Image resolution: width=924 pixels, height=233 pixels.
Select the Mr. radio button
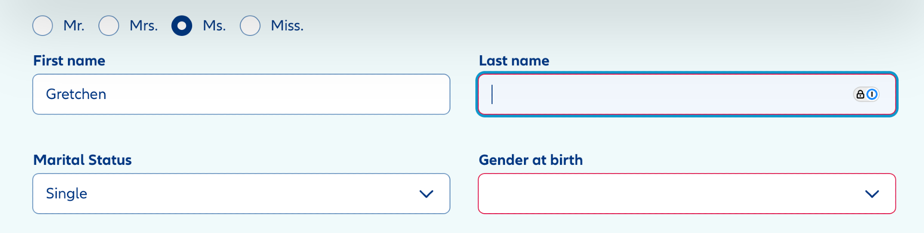coord(43,25)
